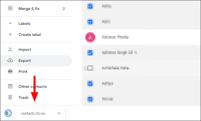
Task: Open the downloaded contacts (3).csv file
Action: 33,114
